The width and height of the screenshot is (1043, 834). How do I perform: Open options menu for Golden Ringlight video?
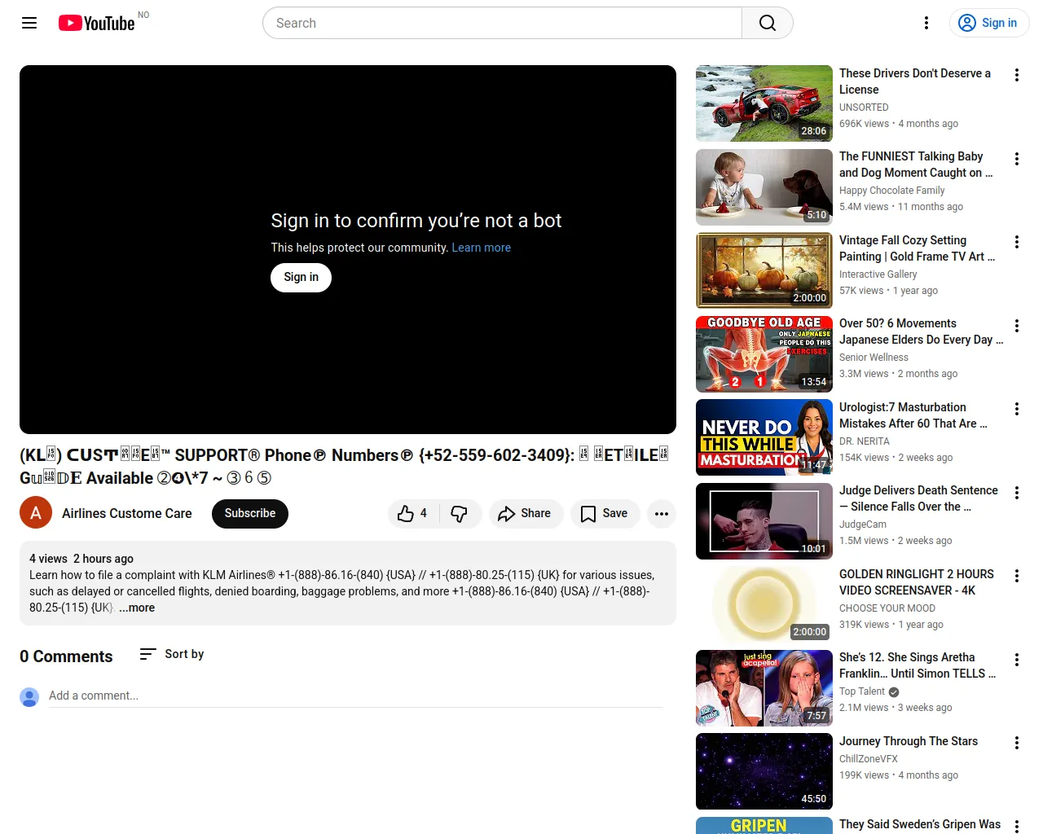(x=1016, y=577)
